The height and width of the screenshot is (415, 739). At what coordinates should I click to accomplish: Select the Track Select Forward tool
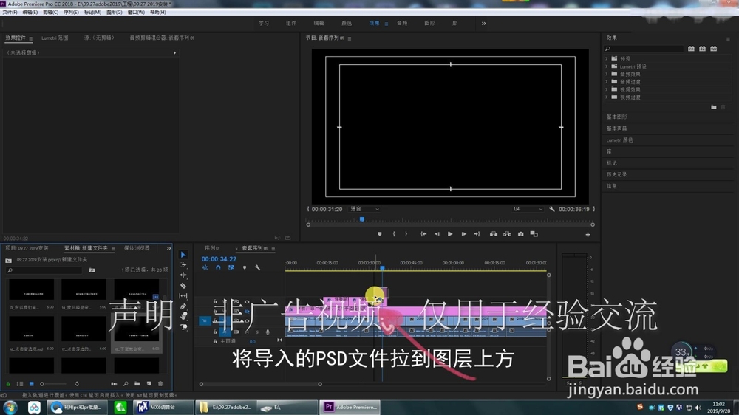point(183,265)
